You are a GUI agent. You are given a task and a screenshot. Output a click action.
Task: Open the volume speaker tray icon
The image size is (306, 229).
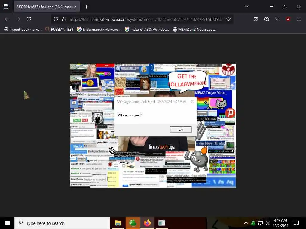coord(267,223)
